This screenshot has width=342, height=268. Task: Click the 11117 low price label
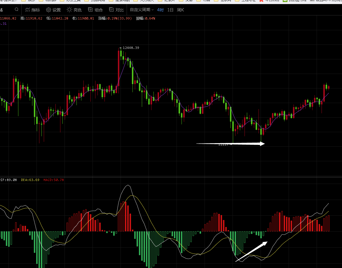224,145
